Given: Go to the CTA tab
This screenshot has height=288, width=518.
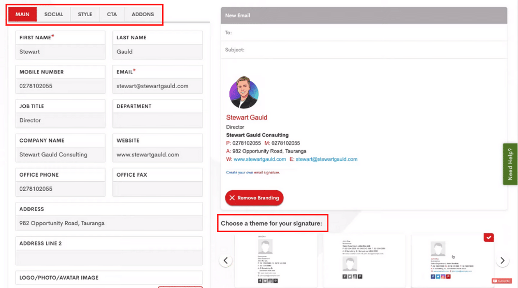Looking at the screenshot, I should click(x=112, y=14).
